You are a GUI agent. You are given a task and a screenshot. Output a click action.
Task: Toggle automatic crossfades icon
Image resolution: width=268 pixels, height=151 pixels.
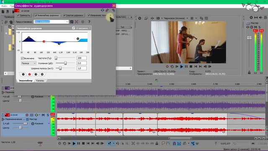tap(179, 143)
